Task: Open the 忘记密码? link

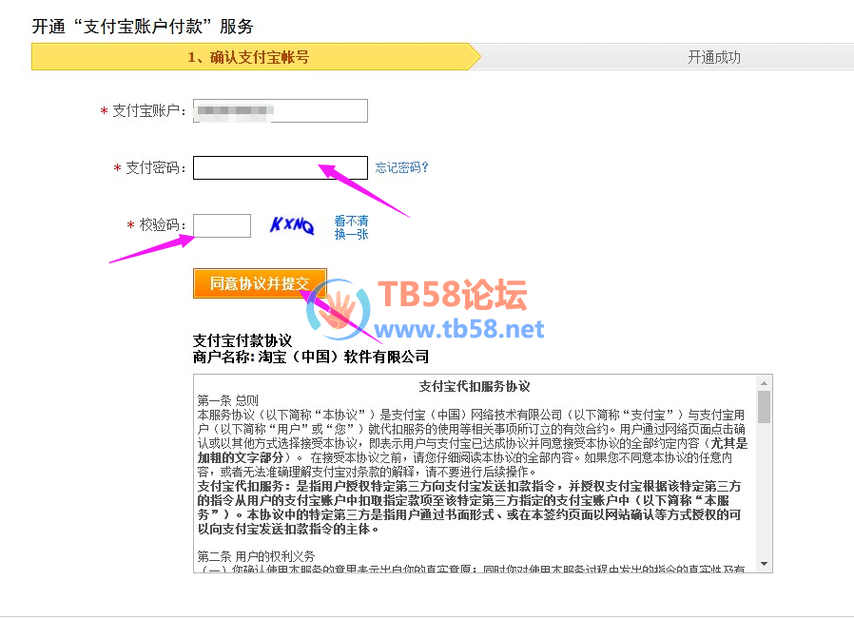Action: [402, 167]
